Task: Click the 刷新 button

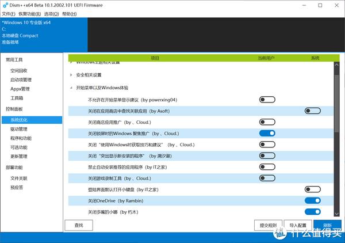Action: click(327, 225)
